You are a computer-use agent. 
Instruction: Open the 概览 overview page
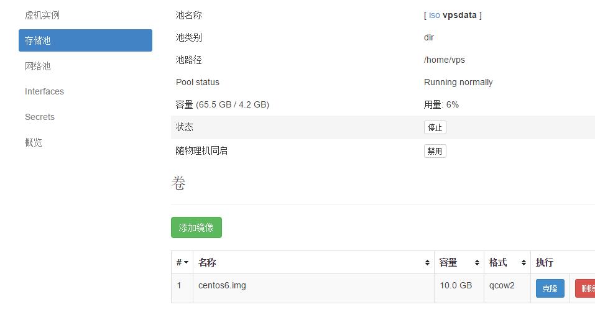(x=34, y=142)
